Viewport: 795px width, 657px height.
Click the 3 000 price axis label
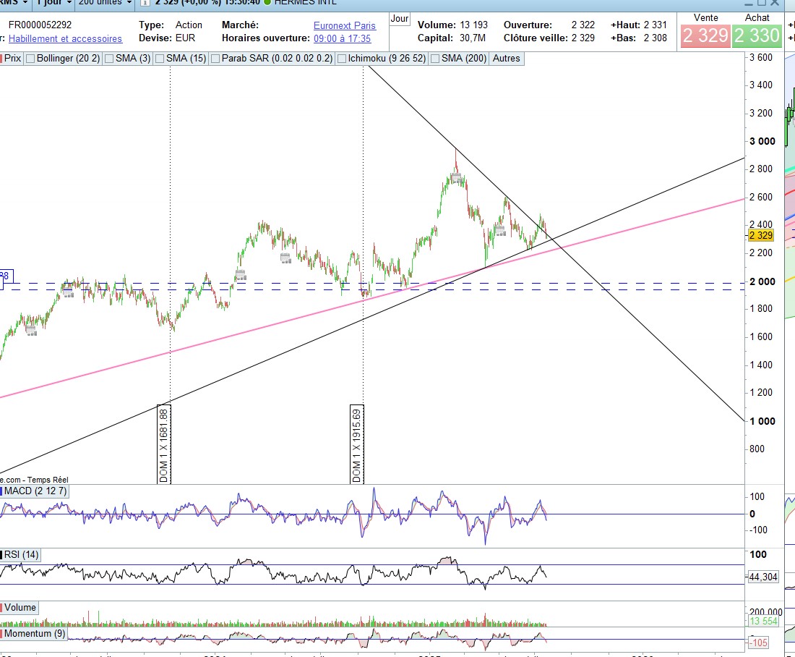point(762,141)
